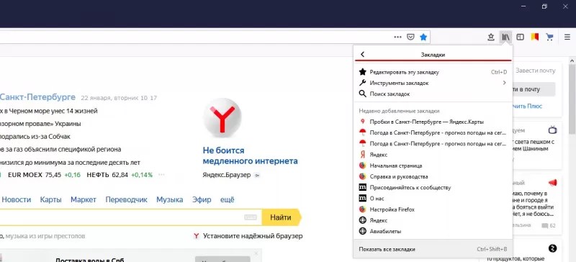Click Показать все закладки
Image resolution: width=576 pixels, height=262 pixels.
[x=433, y=249]
